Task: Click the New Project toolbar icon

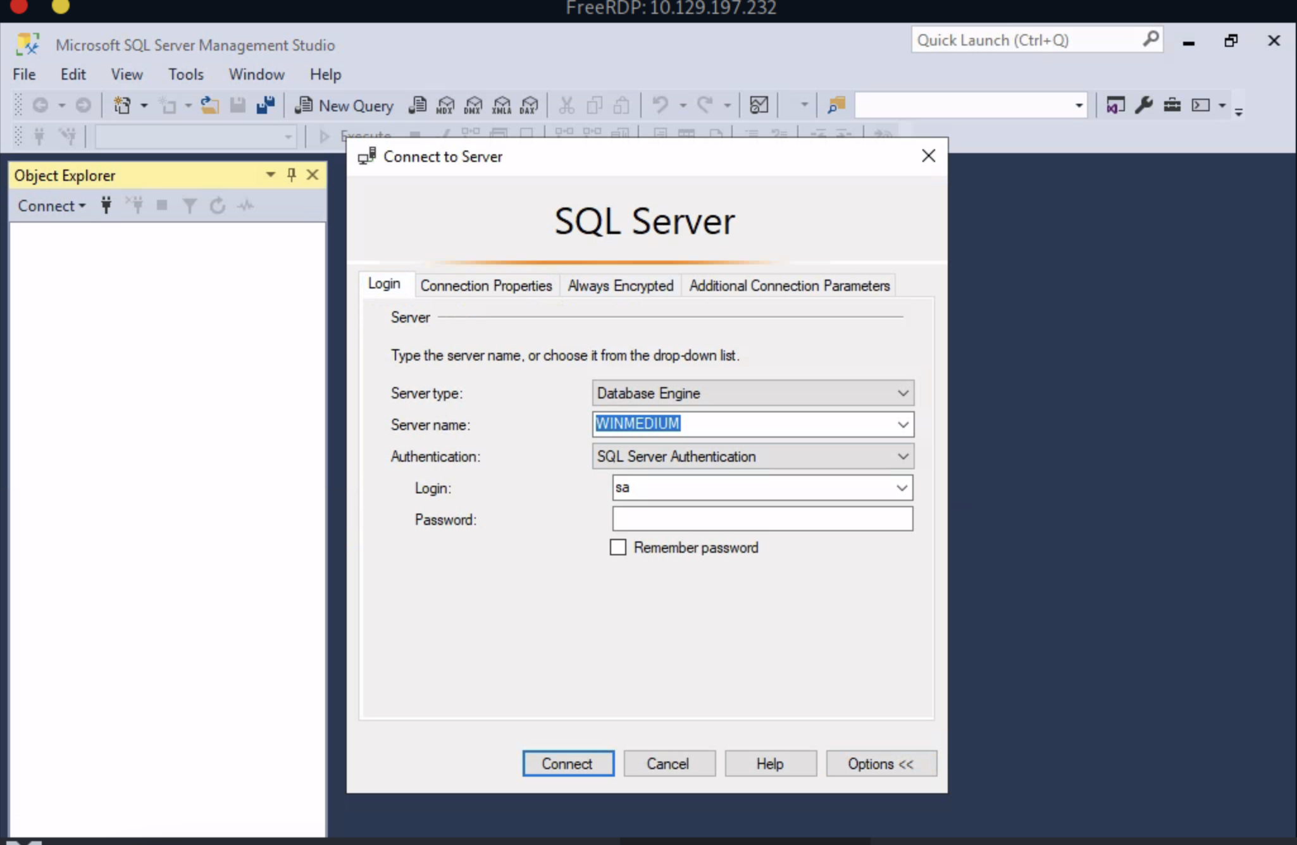Action: [122, 105]
